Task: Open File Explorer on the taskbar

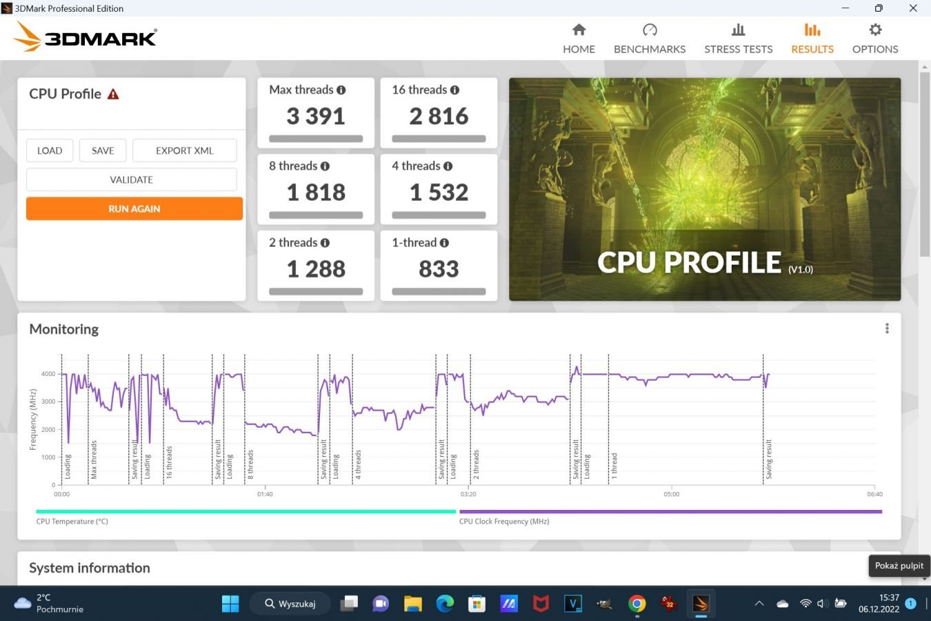Action: 412,604
